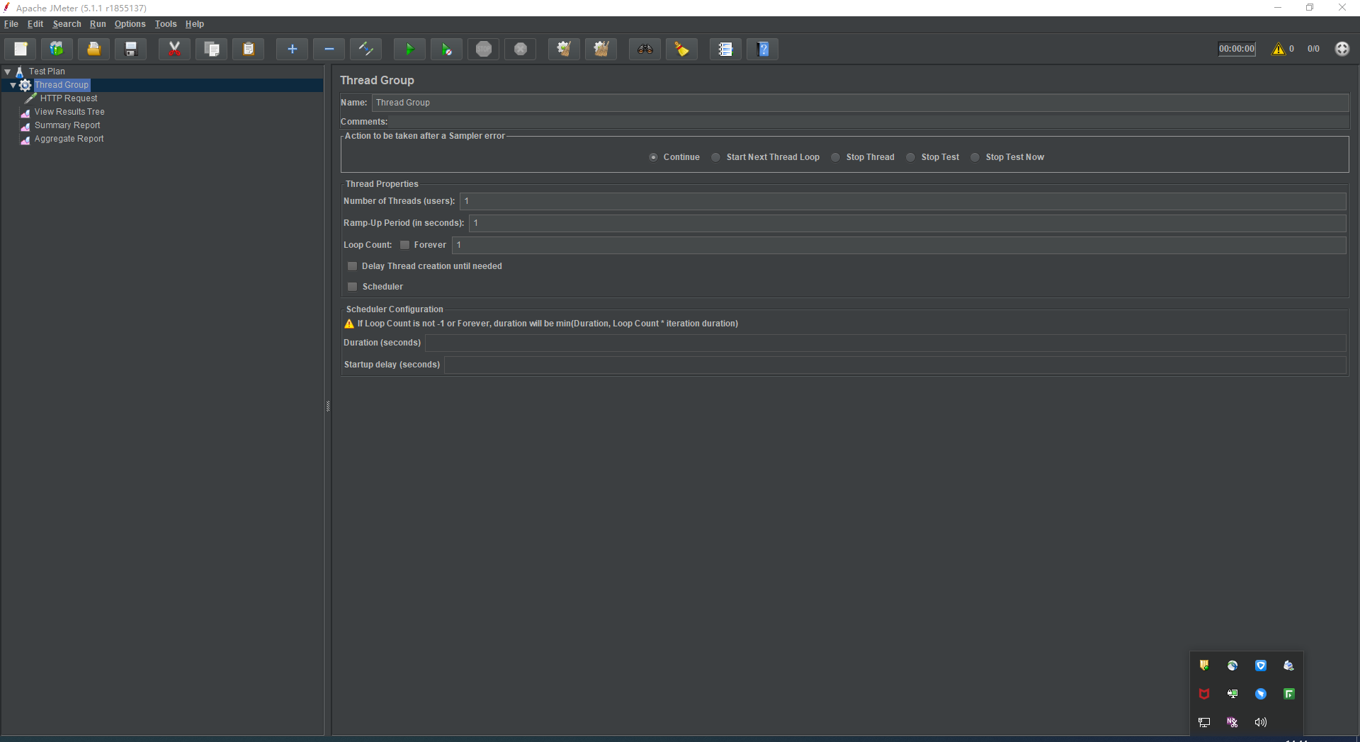The image size is (1360, 742).
Task: Open the Search menu
Action: tap(67, 24)
